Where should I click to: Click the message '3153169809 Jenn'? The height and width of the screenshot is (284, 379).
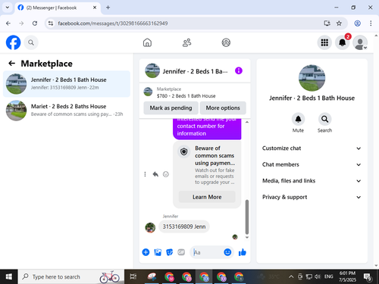184,226
